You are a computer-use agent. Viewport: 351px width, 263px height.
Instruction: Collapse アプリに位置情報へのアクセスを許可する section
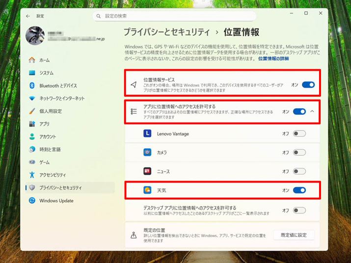[x=313, y=112]
